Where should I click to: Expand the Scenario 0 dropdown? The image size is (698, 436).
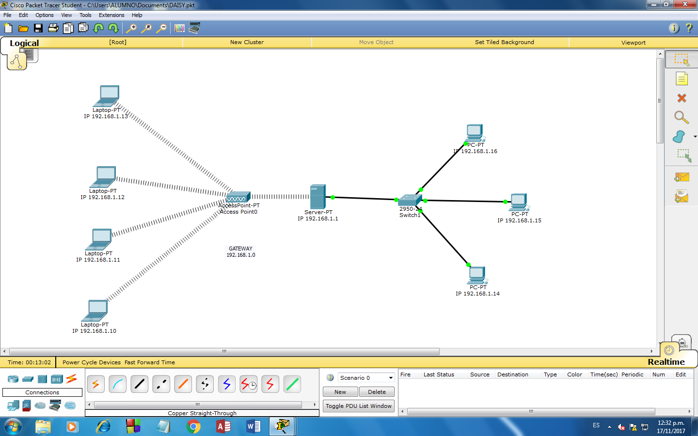[x=390, y=377]
